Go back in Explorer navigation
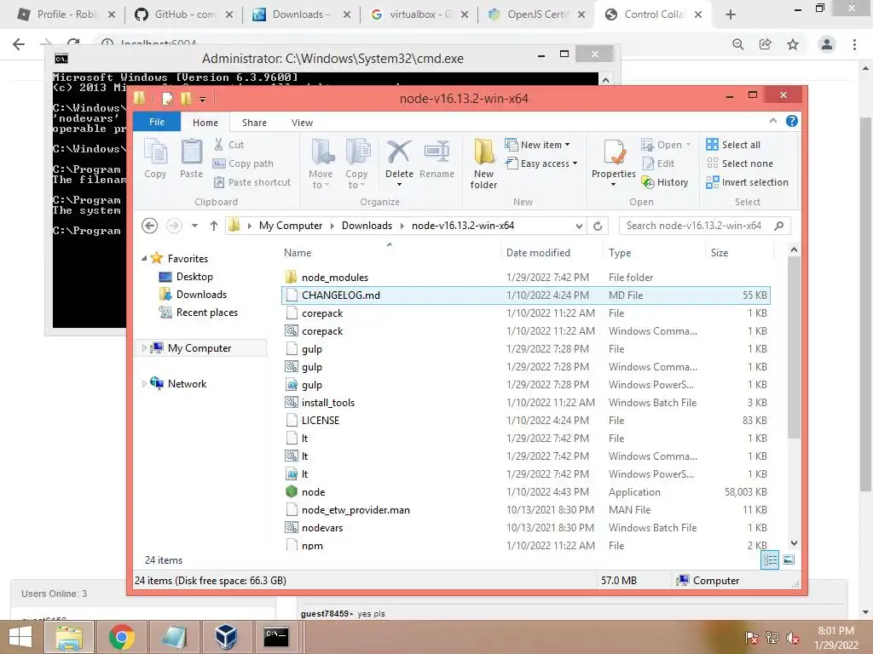The width and height of the screenshot is (873, 654). click(150, 225)
